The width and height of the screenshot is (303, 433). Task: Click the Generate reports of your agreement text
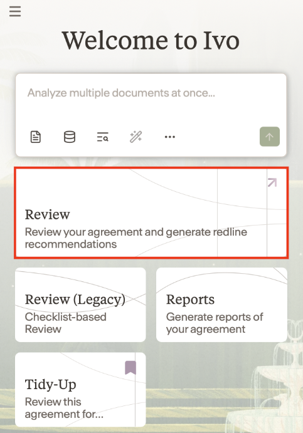pyautogui.click(x=215, y=323)
